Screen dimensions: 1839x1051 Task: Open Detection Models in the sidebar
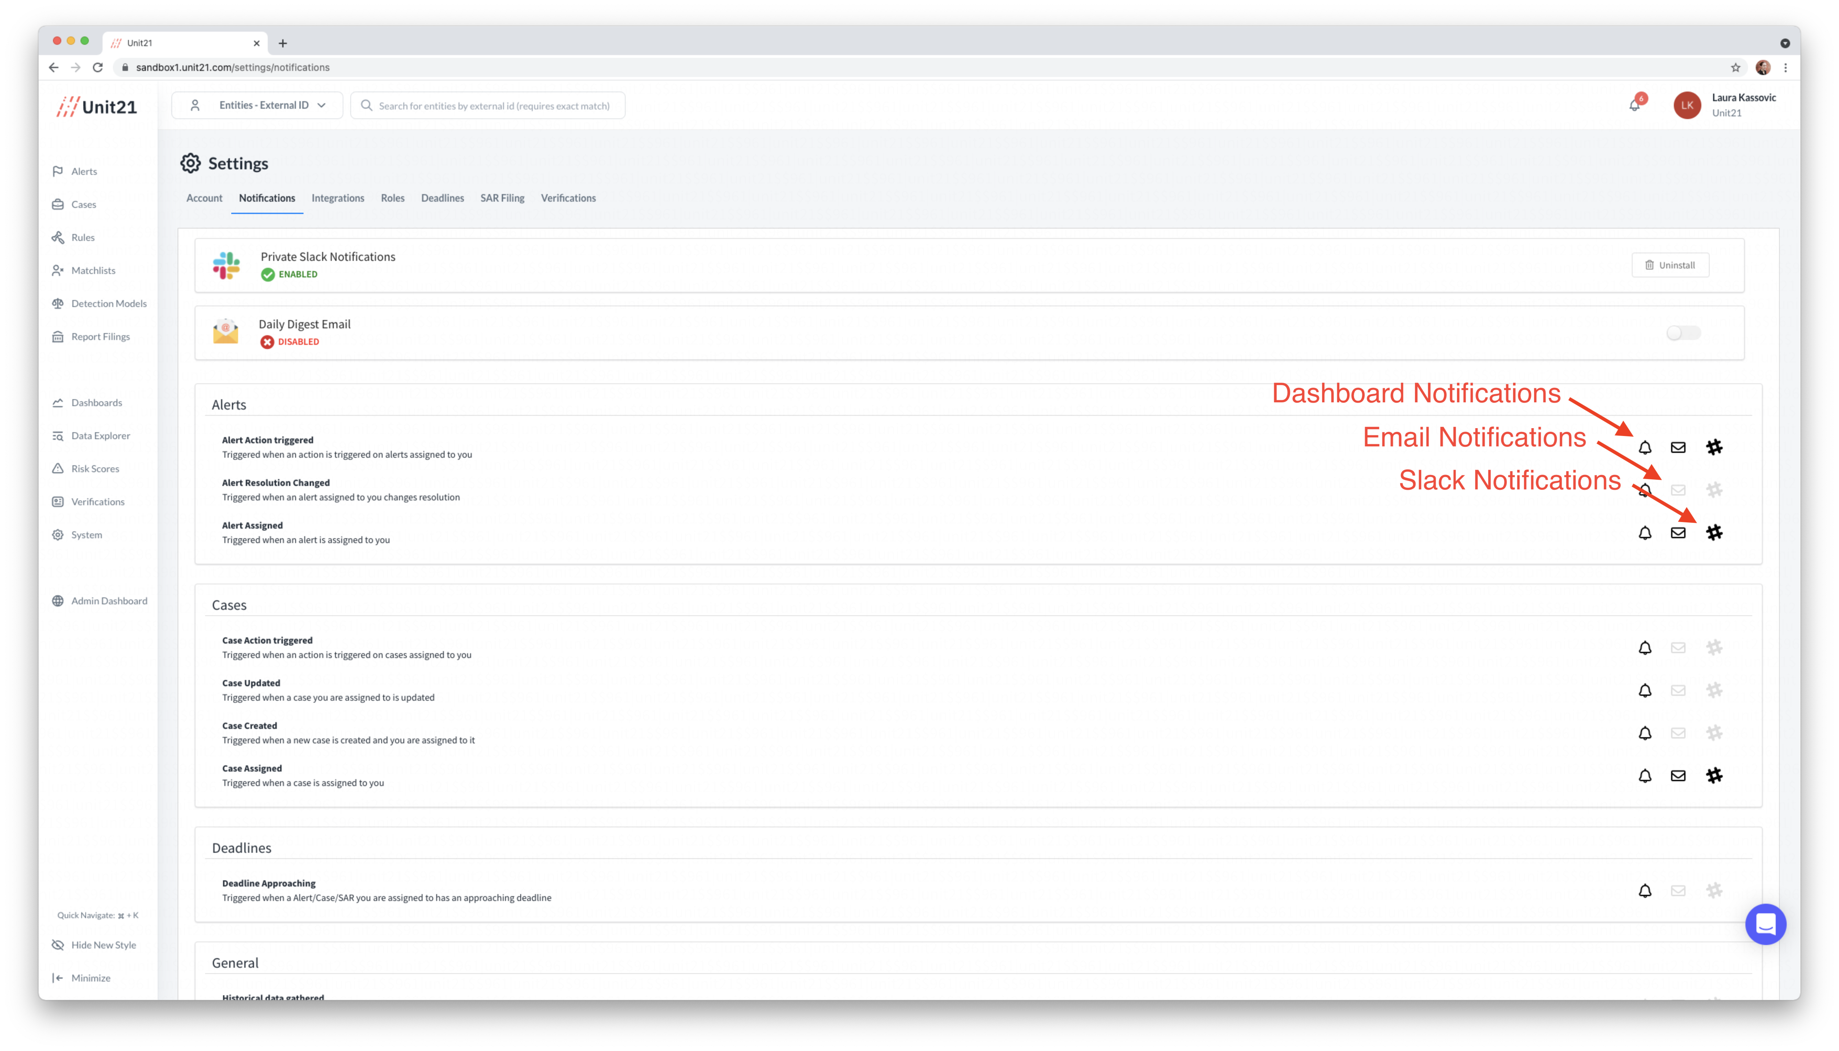coord(108,303)
